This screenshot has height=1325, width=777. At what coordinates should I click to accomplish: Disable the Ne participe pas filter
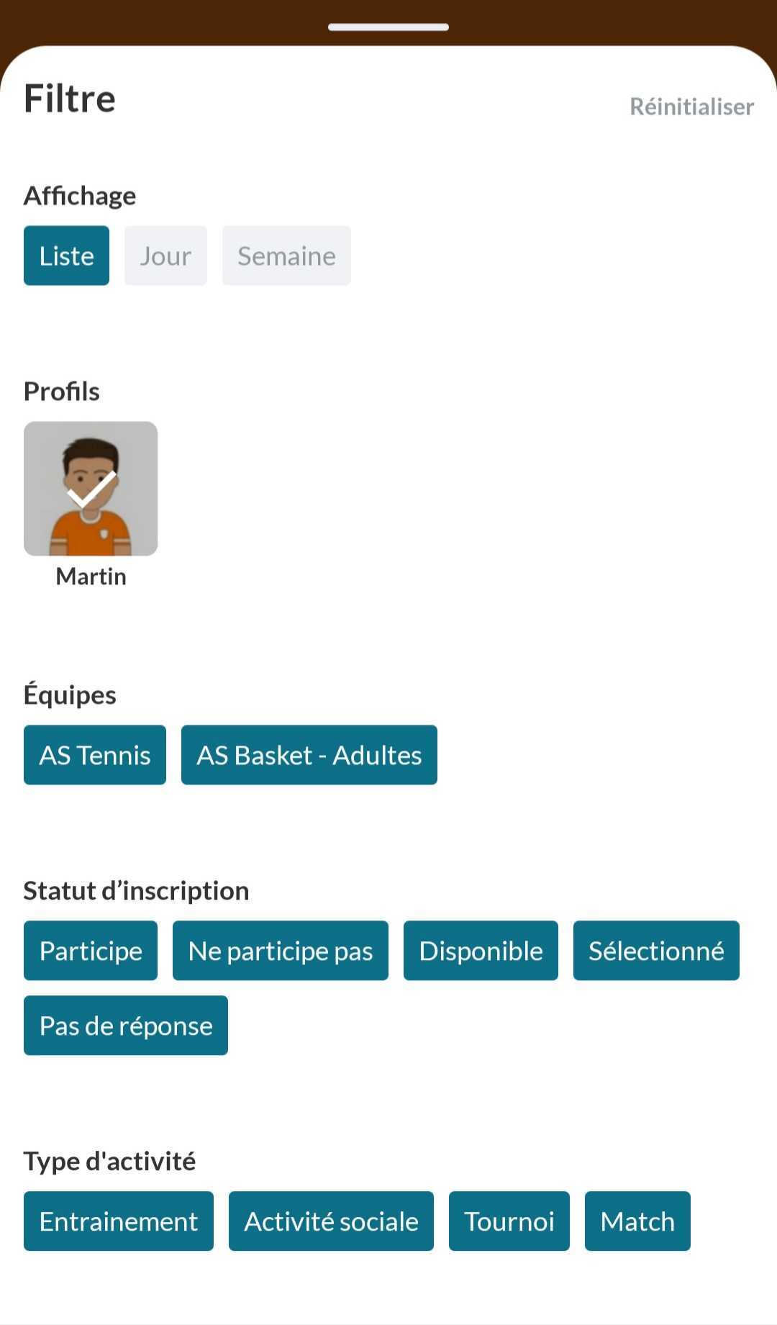click(x=281, y=951)
